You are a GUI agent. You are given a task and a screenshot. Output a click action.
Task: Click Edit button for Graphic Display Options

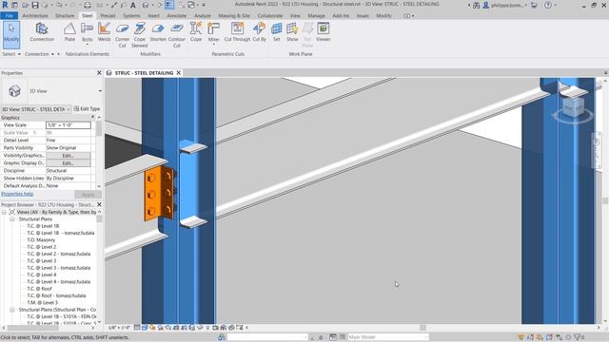pos(68,163)
